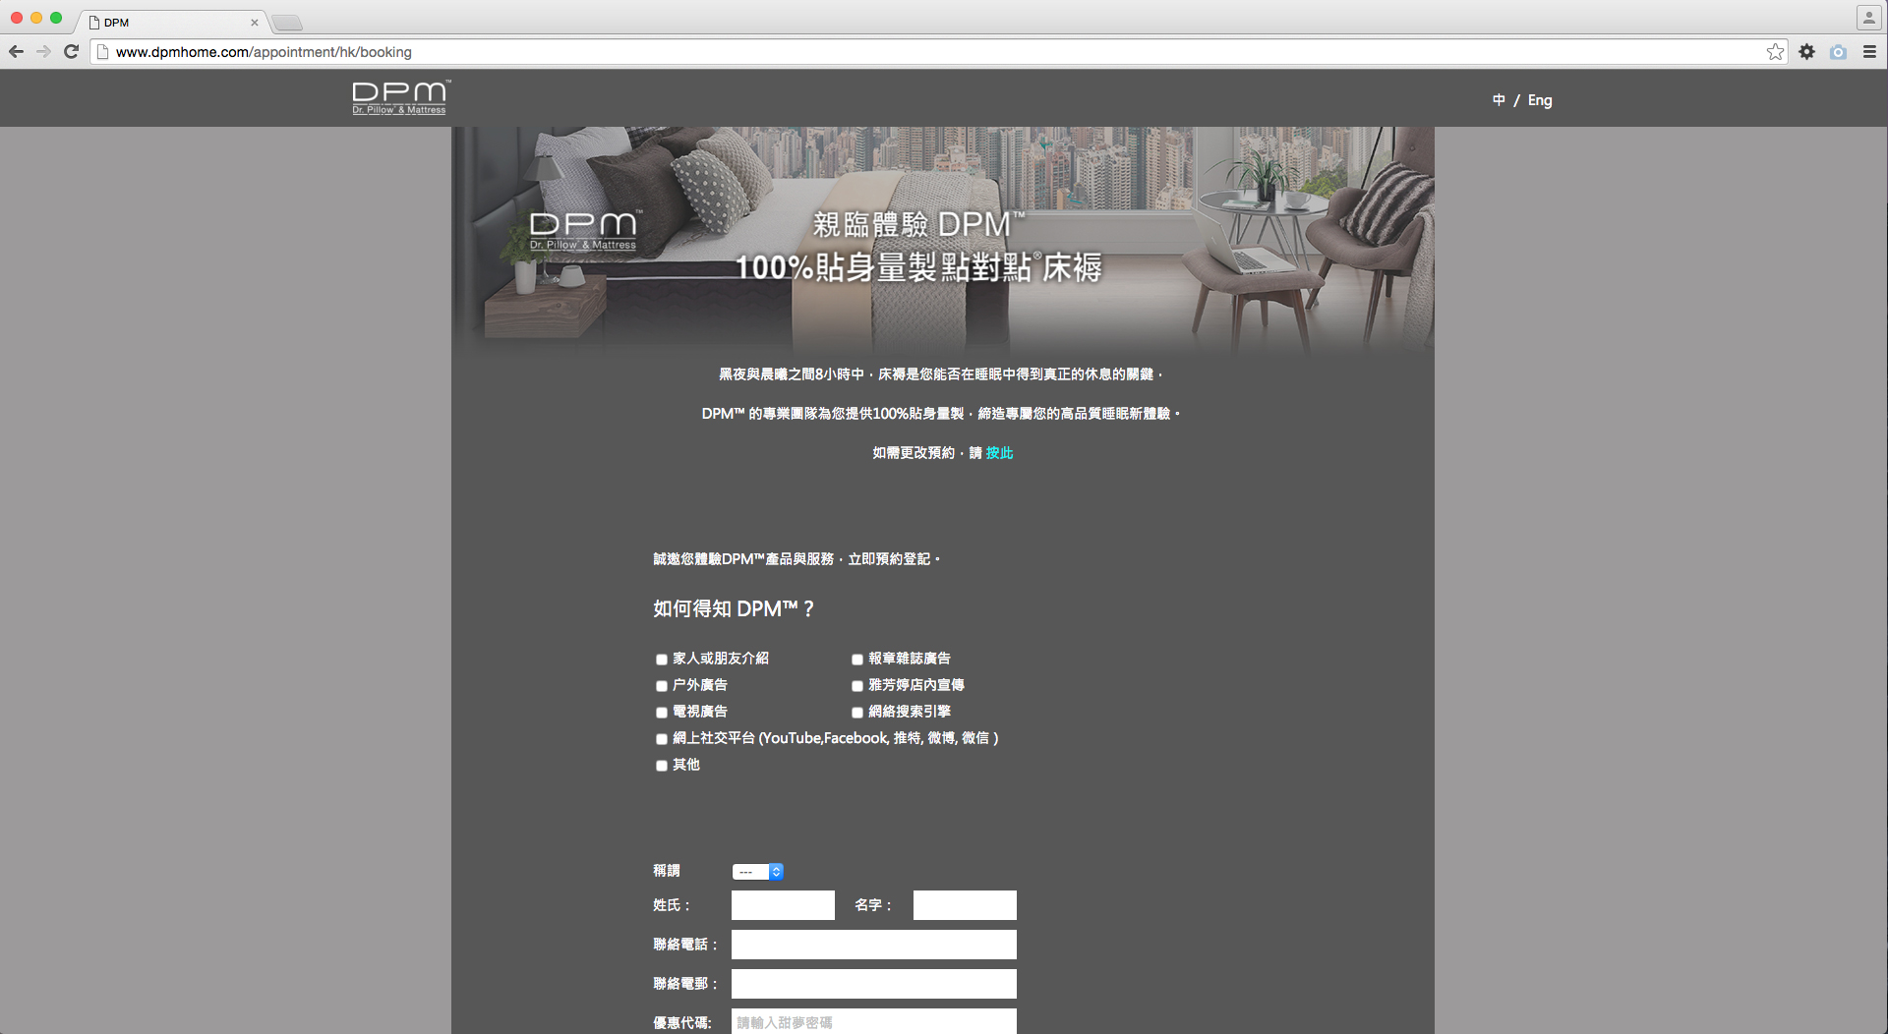Viewport: 1888px width, 1034px height.
Task: Click the camera extension icon
Action: (1838, 52)
